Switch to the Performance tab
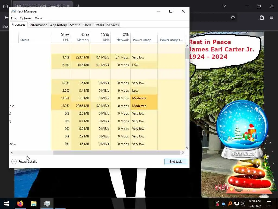 click(x=38, y=25)
